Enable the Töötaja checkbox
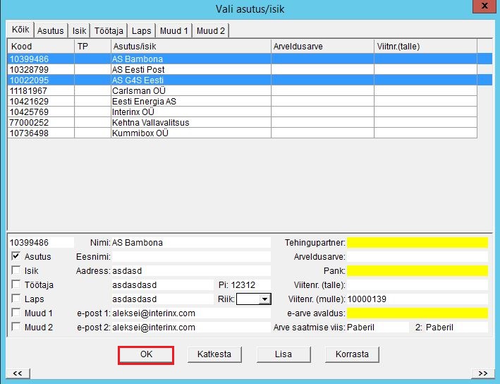 pyautogui.click(x=16, y=284)
